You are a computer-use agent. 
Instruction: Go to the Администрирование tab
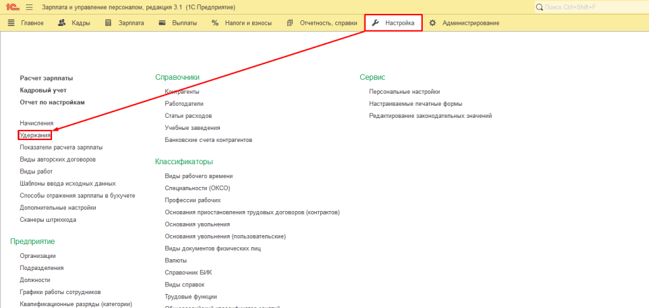(464, 23)
